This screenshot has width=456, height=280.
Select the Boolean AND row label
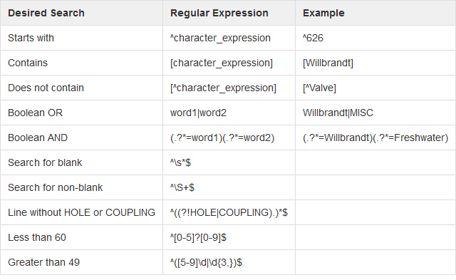pos(38,138)
